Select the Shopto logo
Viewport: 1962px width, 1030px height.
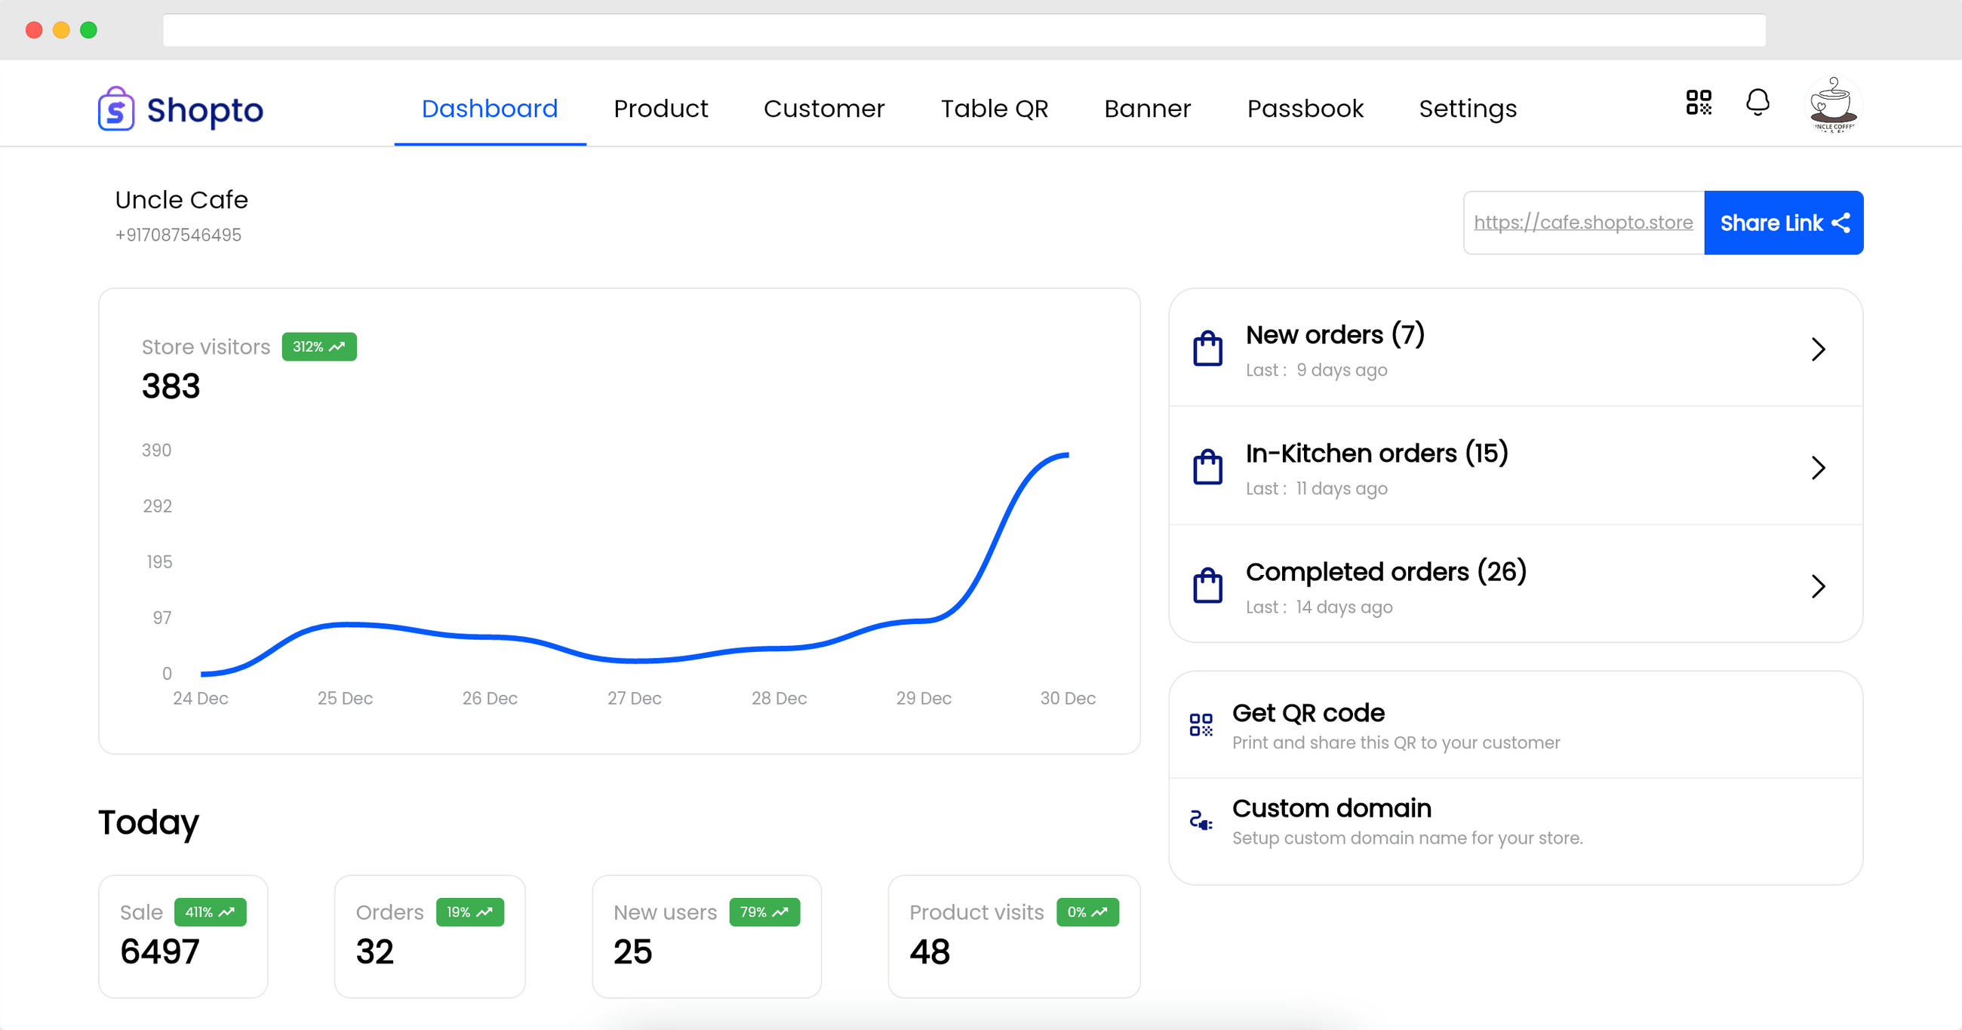[180, 108]
